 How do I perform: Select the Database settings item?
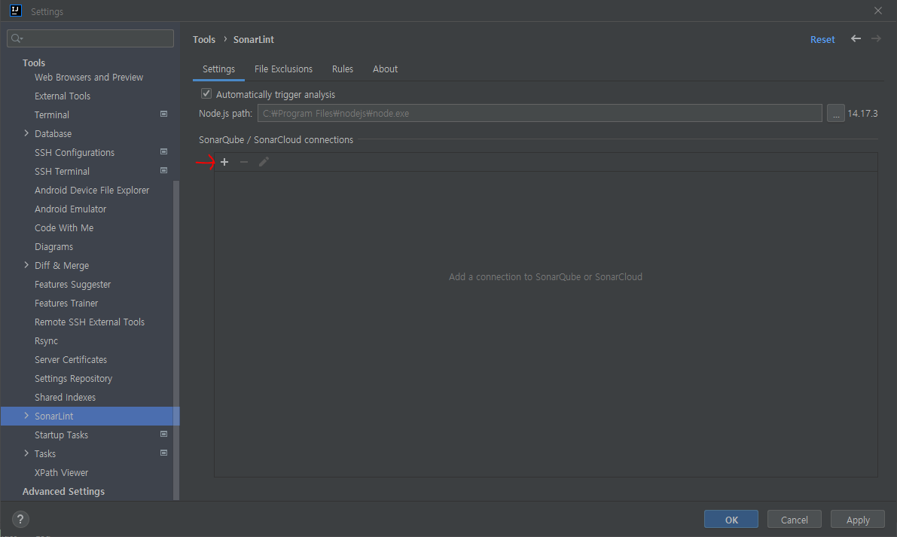[53, 134]
